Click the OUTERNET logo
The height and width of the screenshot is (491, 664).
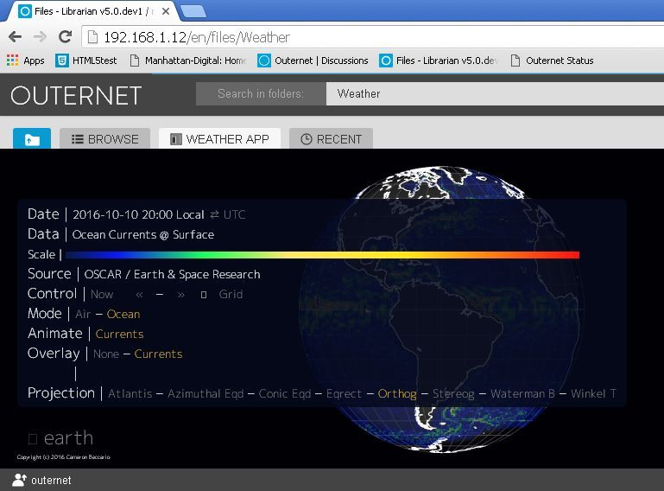click(x=76, y=95)
